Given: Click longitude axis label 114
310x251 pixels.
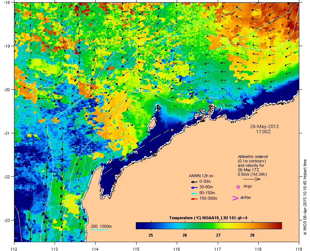Looking at the screenshot, I should [x=95, y=249].
